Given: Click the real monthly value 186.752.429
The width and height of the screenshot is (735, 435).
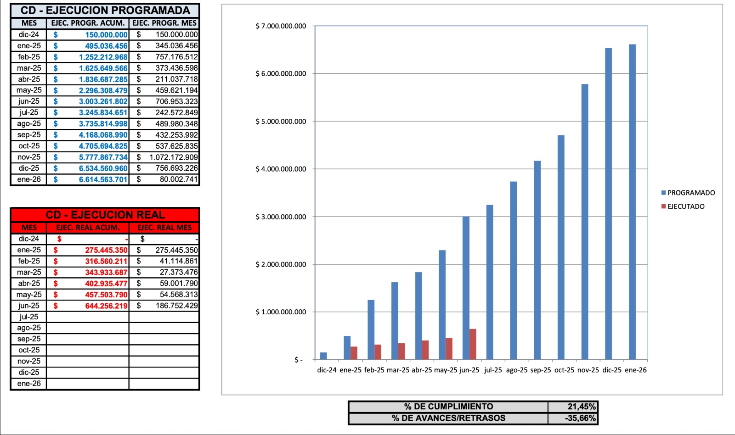Looking at the screenshot, I should (176, 306).
